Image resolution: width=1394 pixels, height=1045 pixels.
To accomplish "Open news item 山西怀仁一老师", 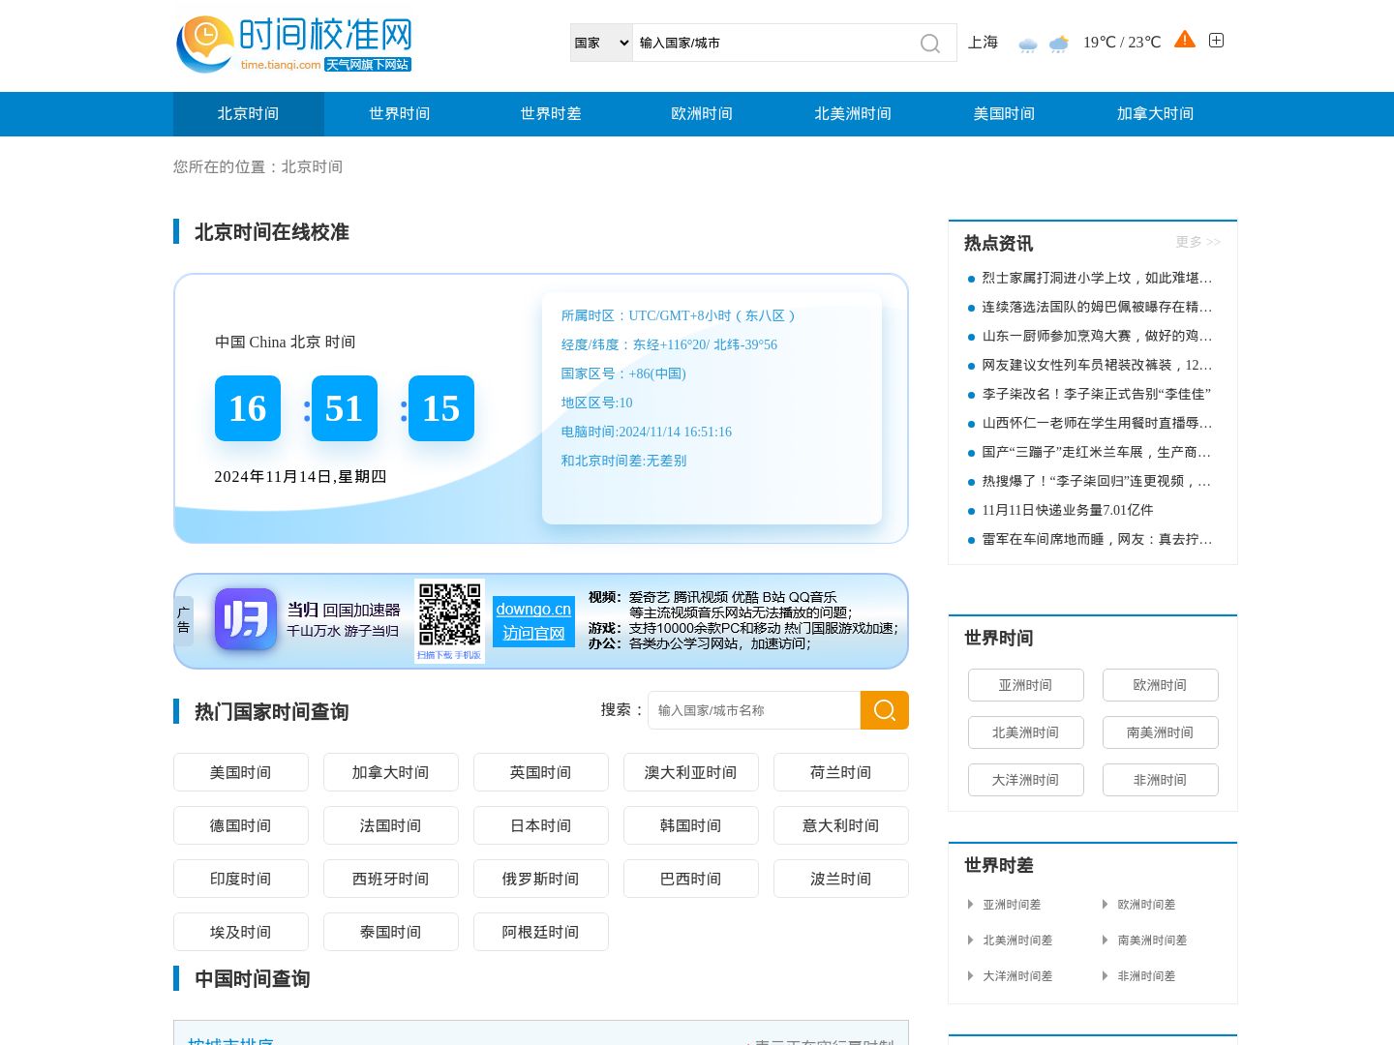I will coord(1097,423).
